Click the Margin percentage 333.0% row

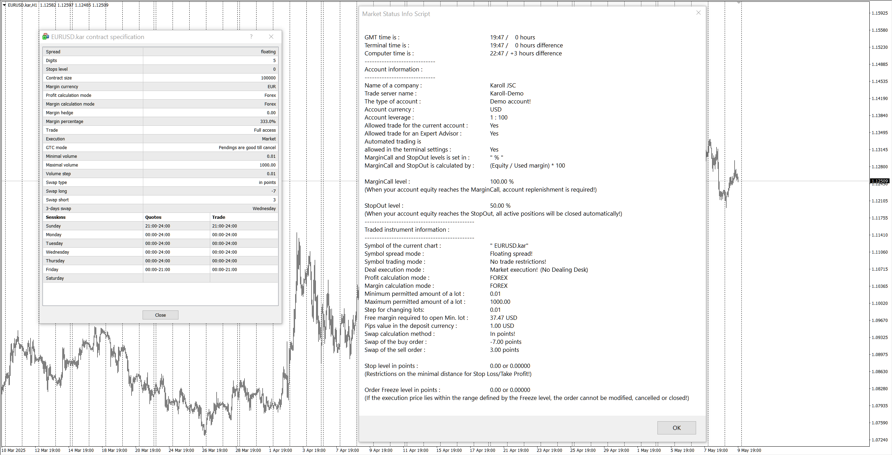(x=160, y=121)
